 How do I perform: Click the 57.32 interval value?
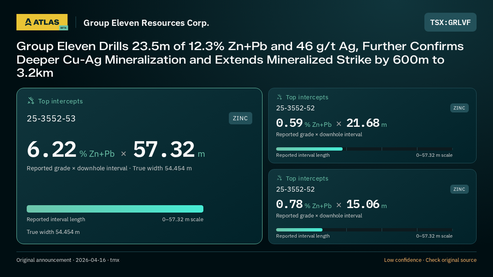(164, 149)
